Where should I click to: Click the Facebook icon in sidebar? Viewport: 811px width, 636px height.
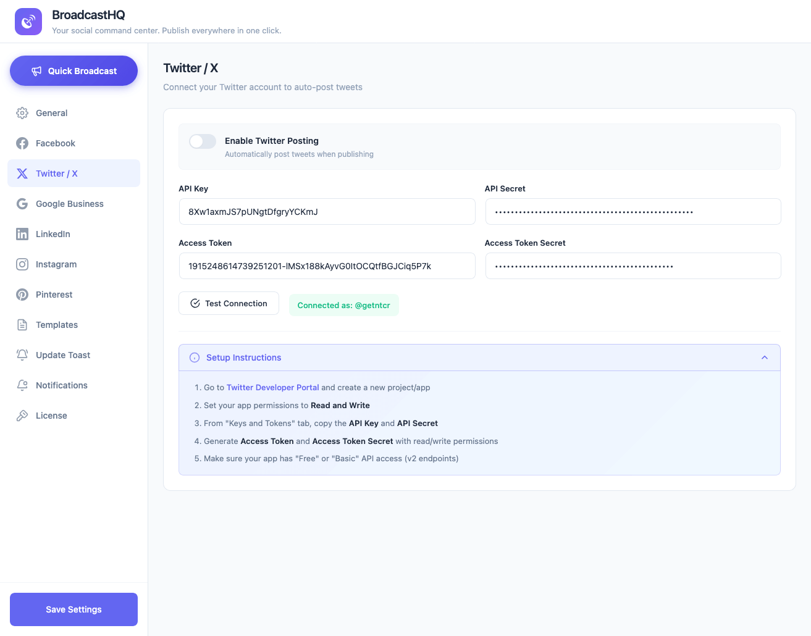click(22, 143)
